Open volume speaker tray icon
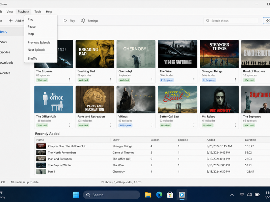The height and width of the screenshot is (202, 270). (x=249, y=195)
